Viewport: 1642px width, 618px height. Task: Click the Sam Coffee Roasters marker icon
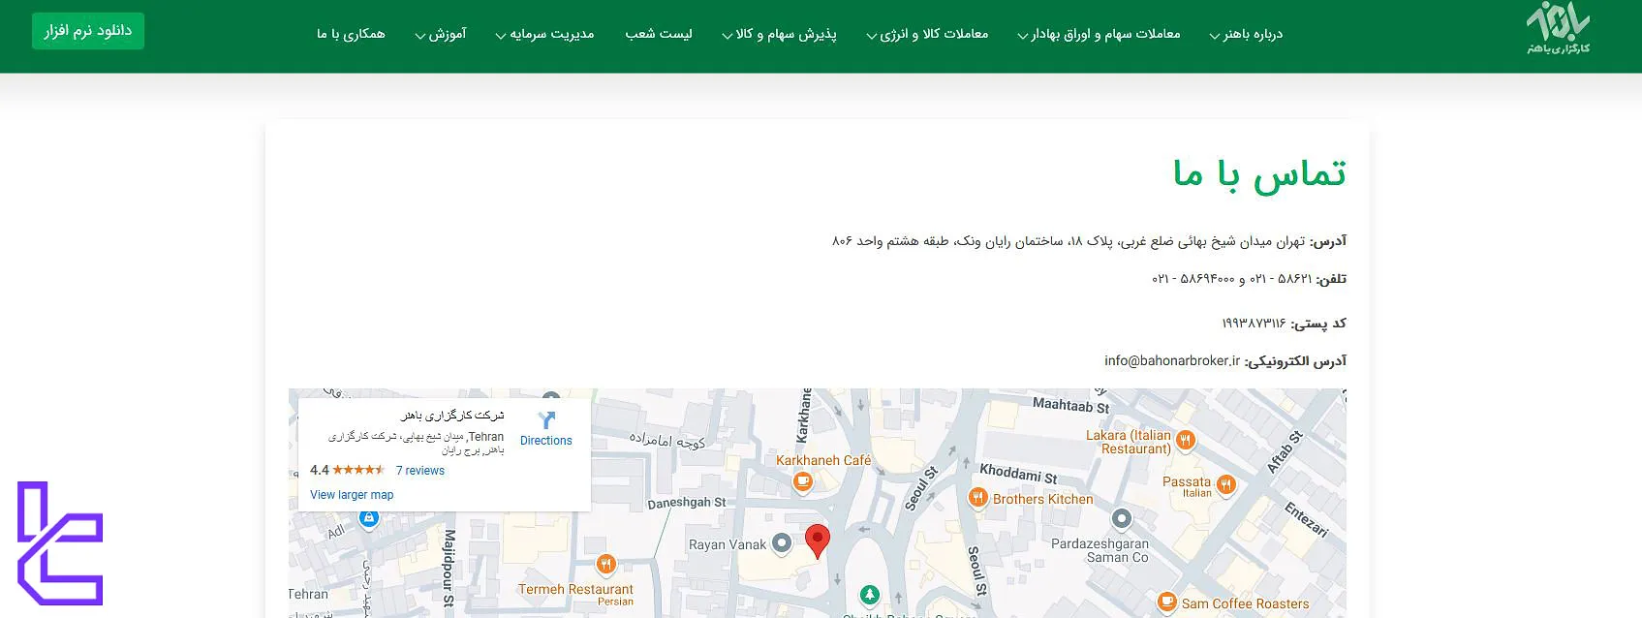point(1166,603)
